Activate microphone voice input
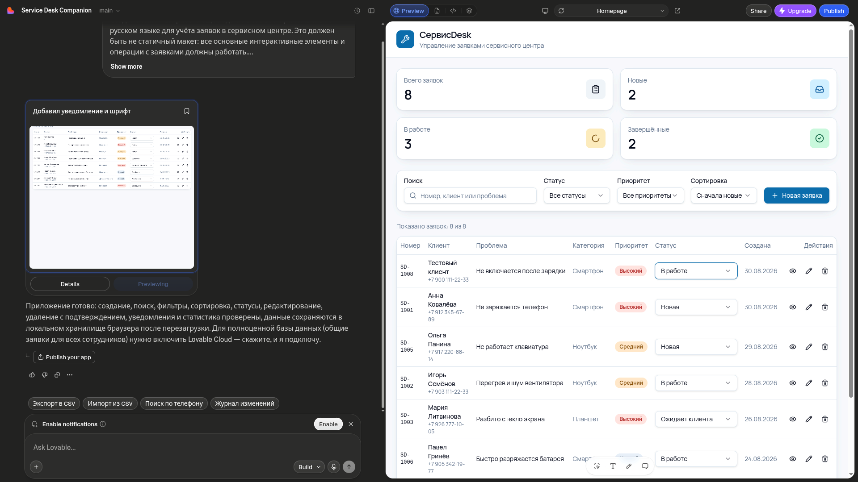The width and height of the screenshot is (858, 482). 333,467
